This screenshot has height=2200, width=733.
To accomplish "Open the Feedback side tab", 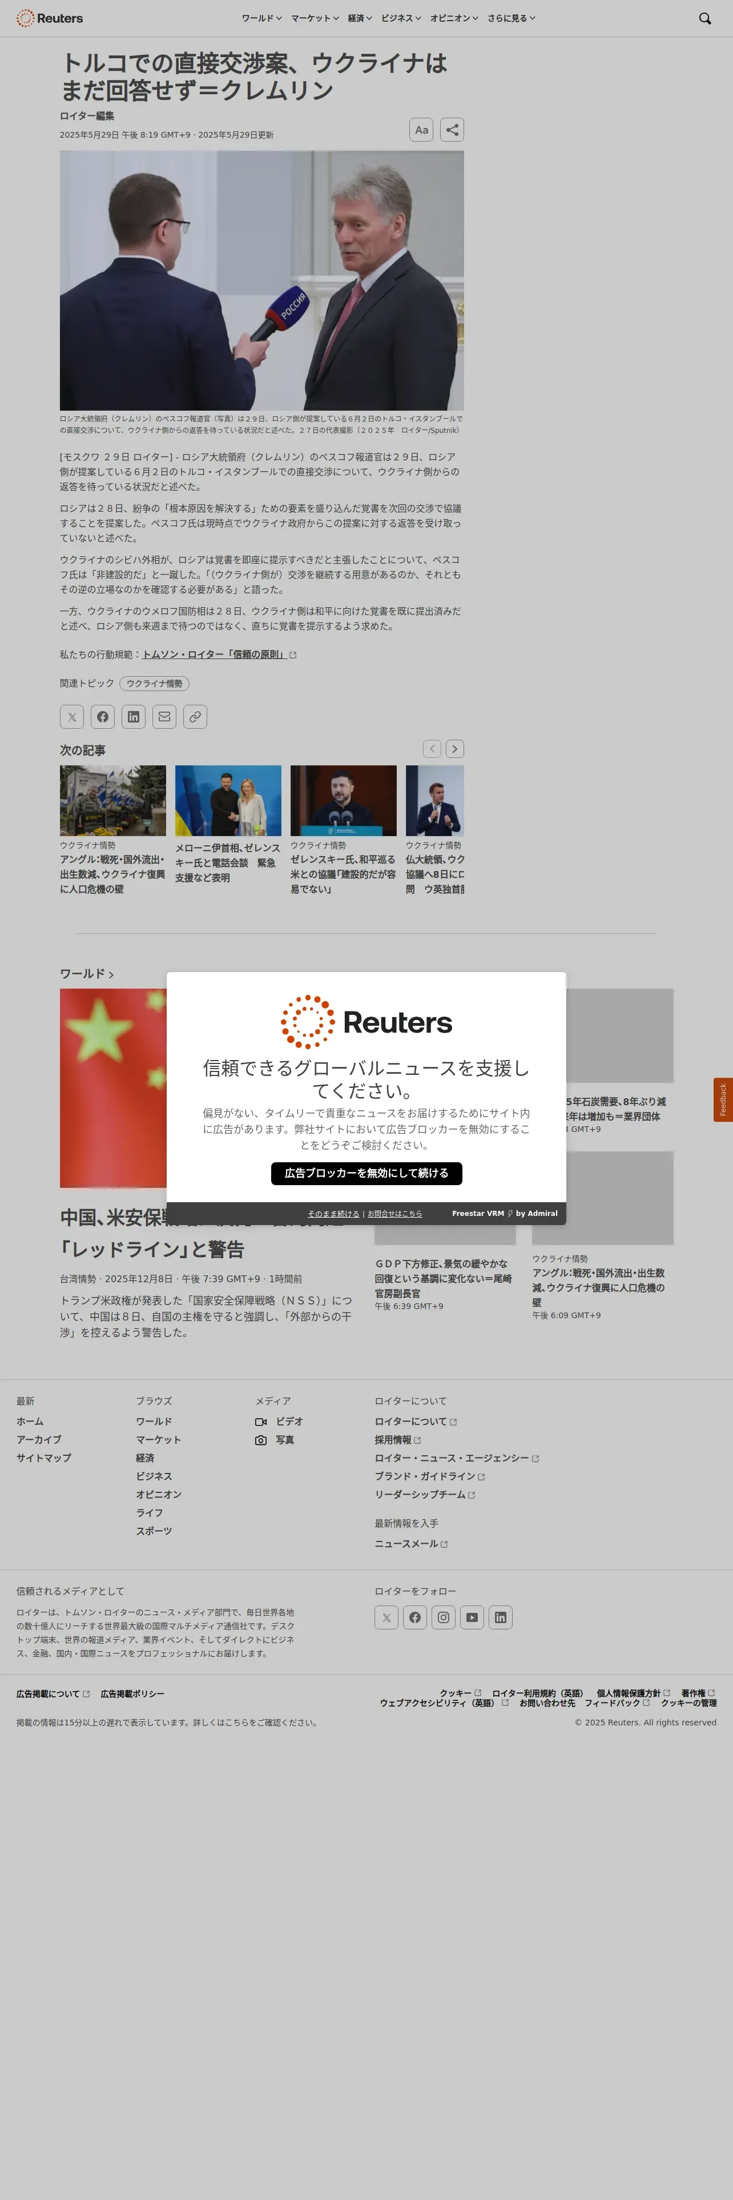I will [723, 1100].
